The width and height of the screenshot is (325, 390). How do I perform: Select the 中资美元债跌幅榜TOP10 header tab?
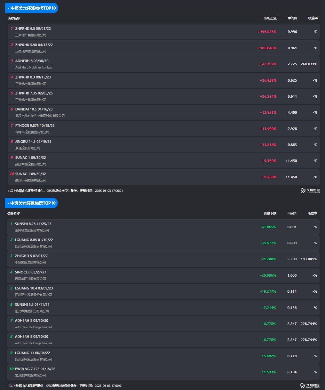[31, 203]
